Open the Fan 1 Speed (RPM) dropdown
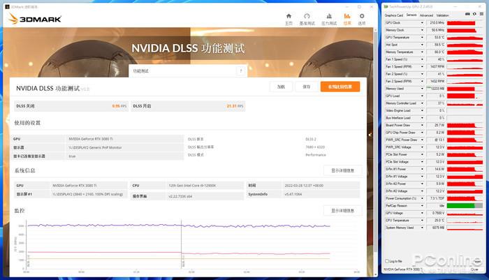 (422, 67)
